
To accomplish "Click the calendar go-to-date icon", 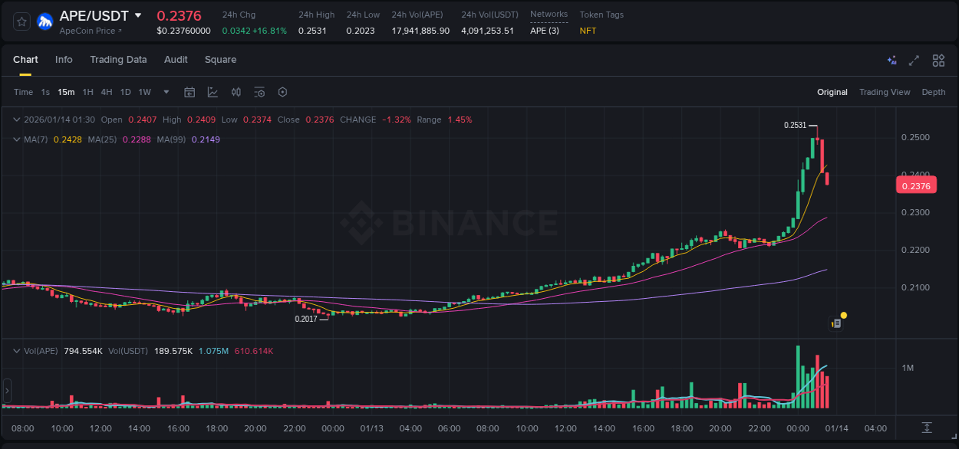I will 189,92.
